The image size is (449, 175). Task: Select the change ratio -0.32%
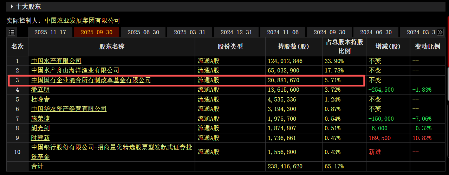tap(422, 128)
